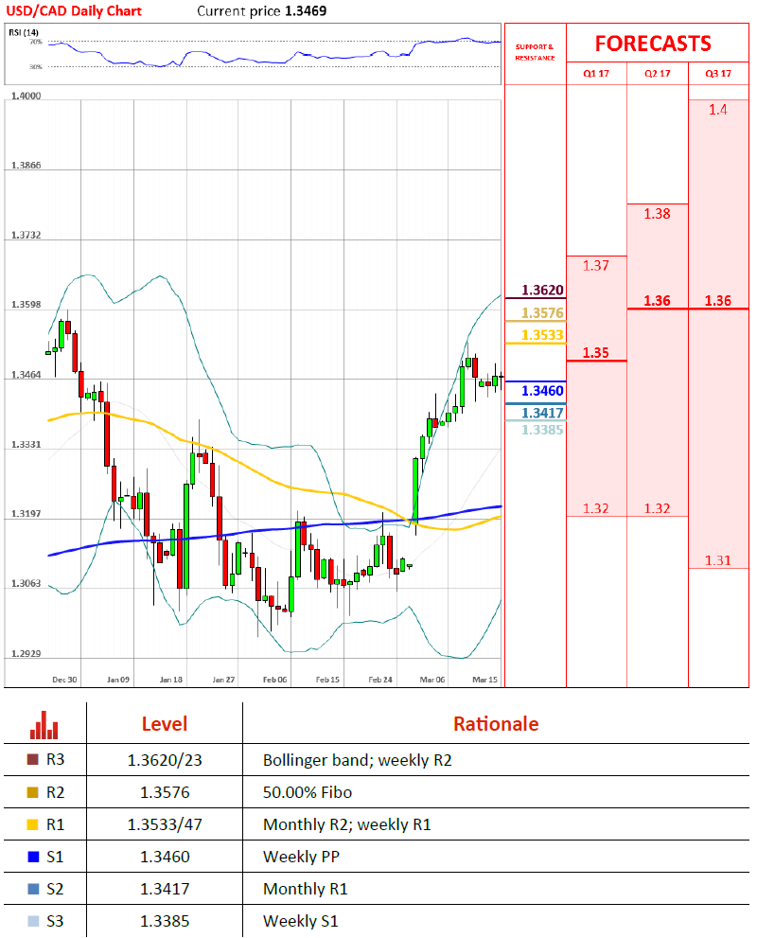Click the 1.37 forecast value in Q1 17

pyautogui.click(x=596, y=266)
